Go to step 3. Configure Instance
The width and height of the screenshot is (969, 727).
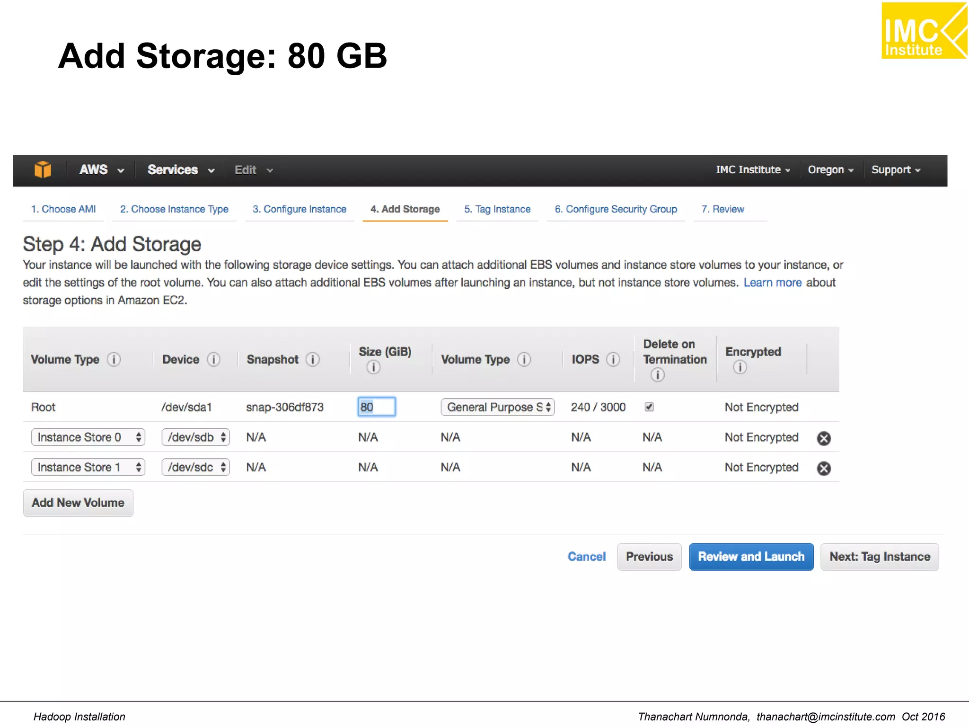[300, 209]
